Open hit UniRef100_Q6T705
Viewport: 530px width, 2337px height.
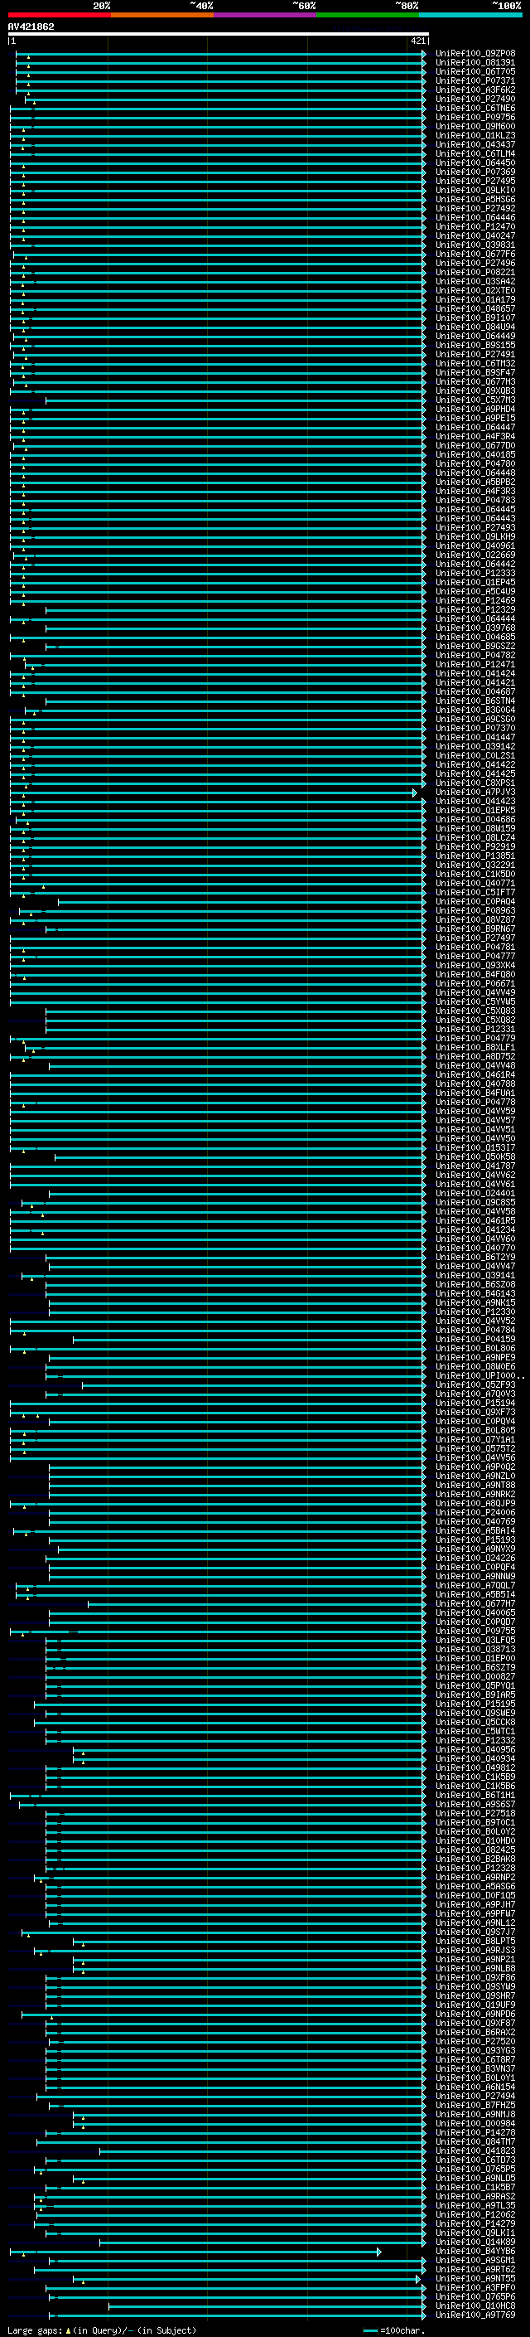(475, 71)
